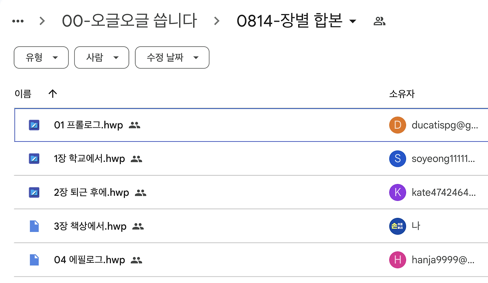
Task: Go to 00-오글오글 씁니다 breadcrumb folder
Action: click(x=130, y=21)
